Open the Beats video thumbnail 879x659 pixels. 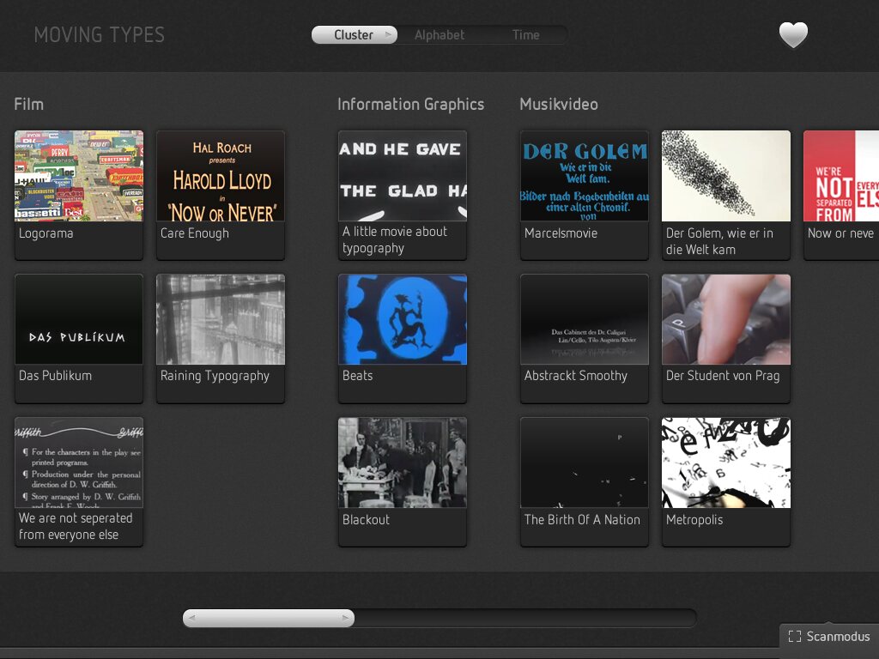(403, 319)
